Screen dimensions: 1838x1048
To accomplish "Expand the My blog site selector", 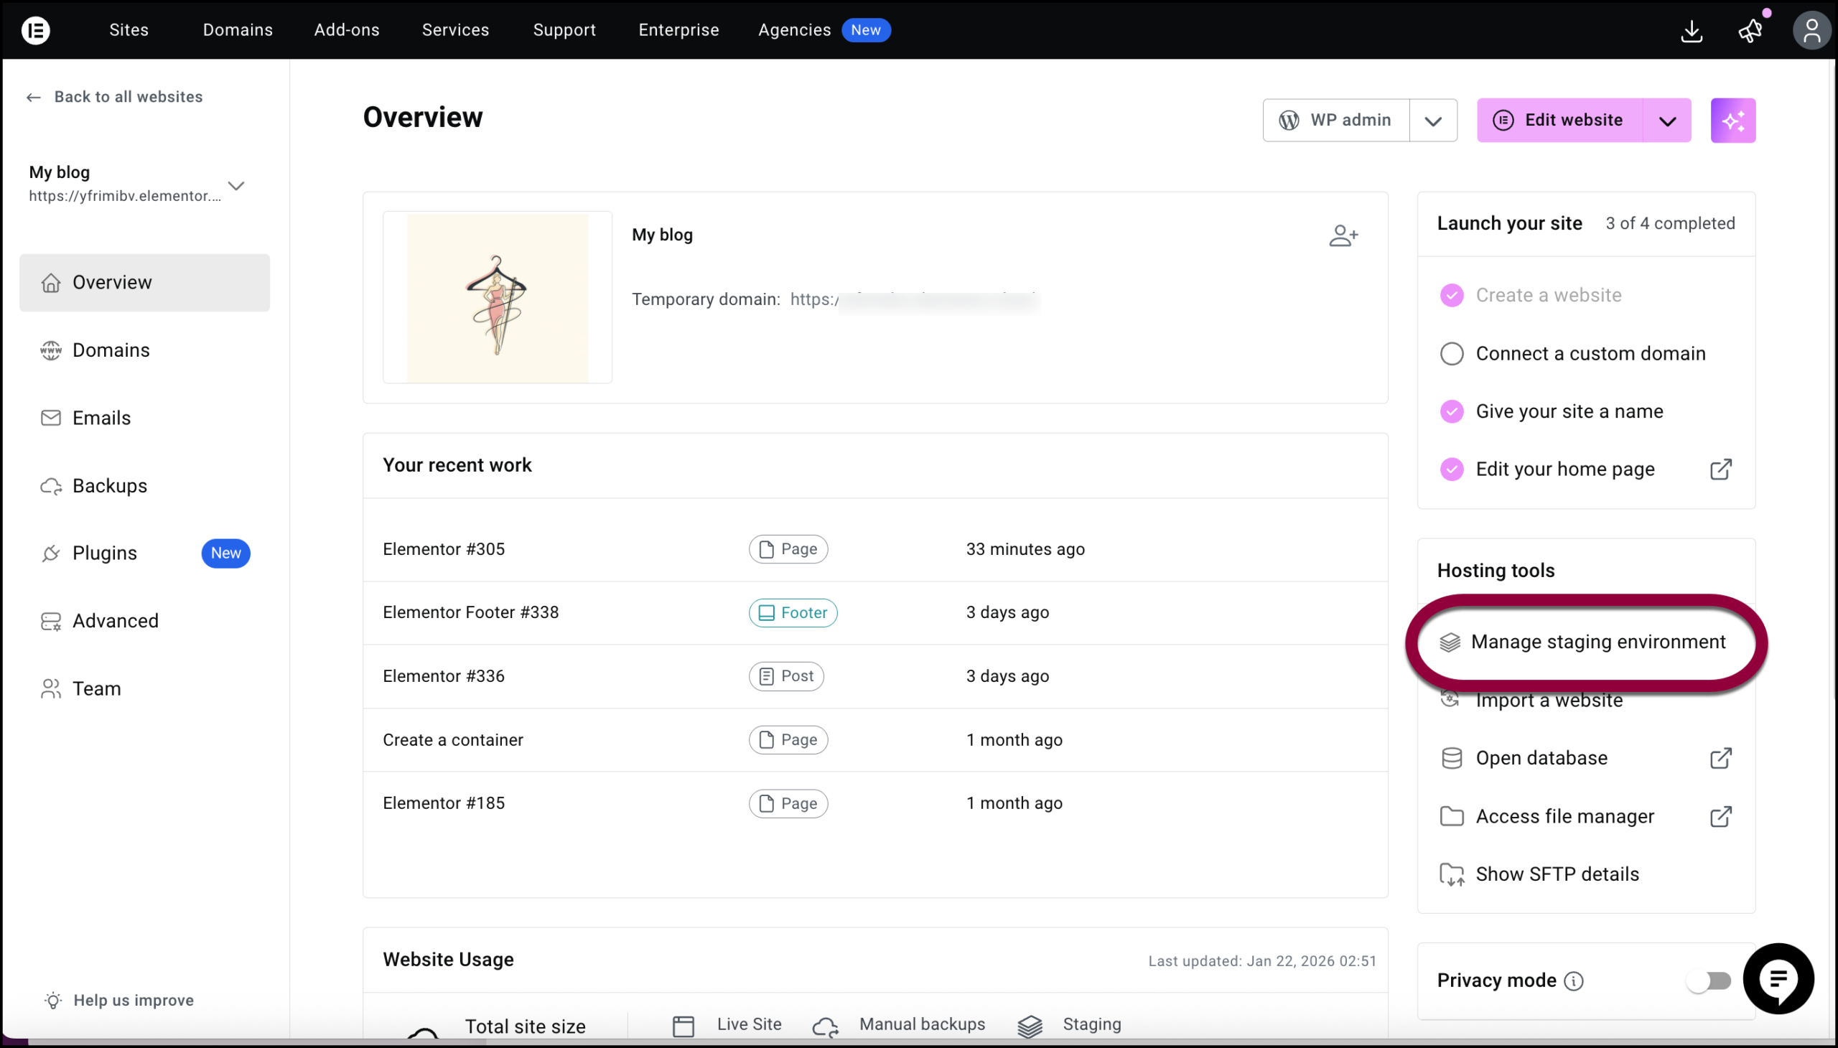I will click(236, 186).
